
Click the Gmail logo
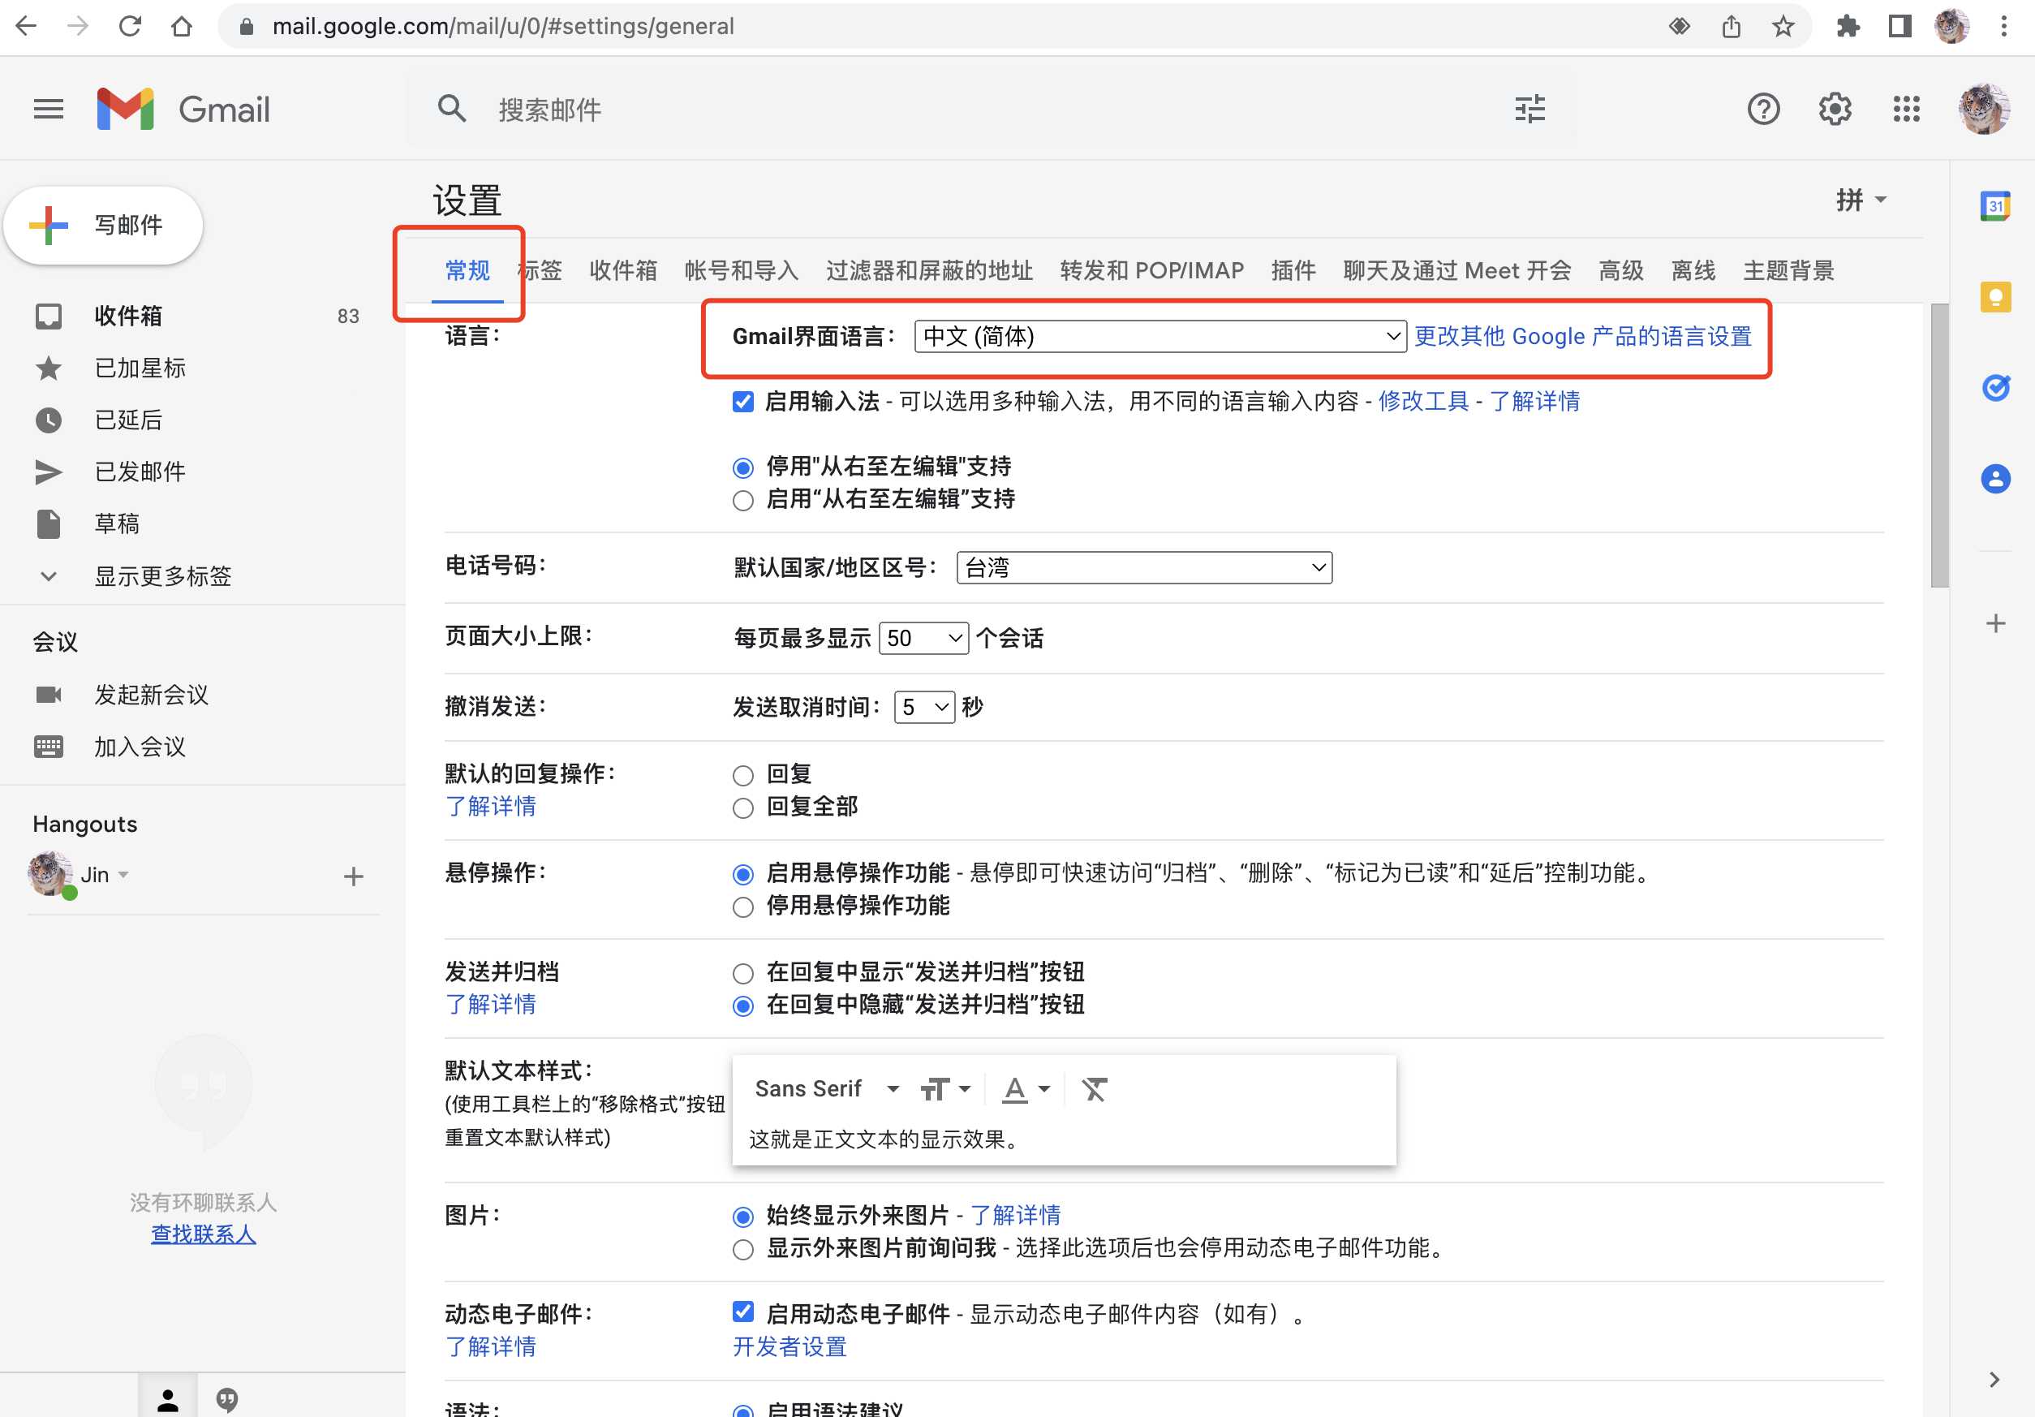coord(183,109)
